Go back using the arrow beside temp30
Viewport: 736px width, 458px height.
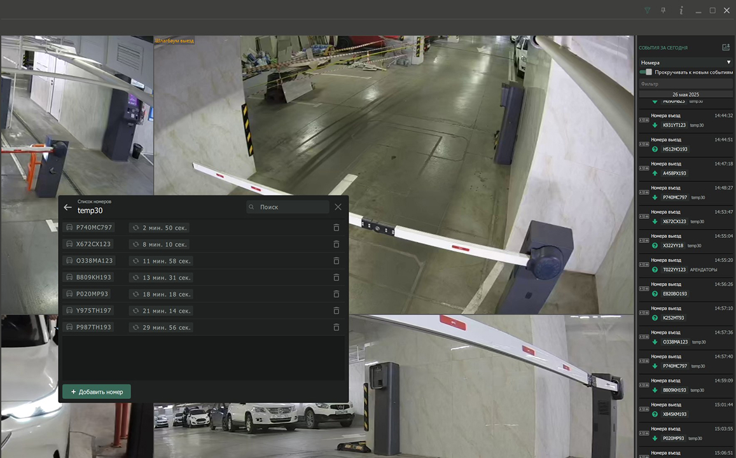(68, 207)
